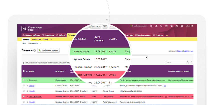Add a new tab with the yellow plus
The height and width of the screenshot is (105, 214).
point(167,35)
